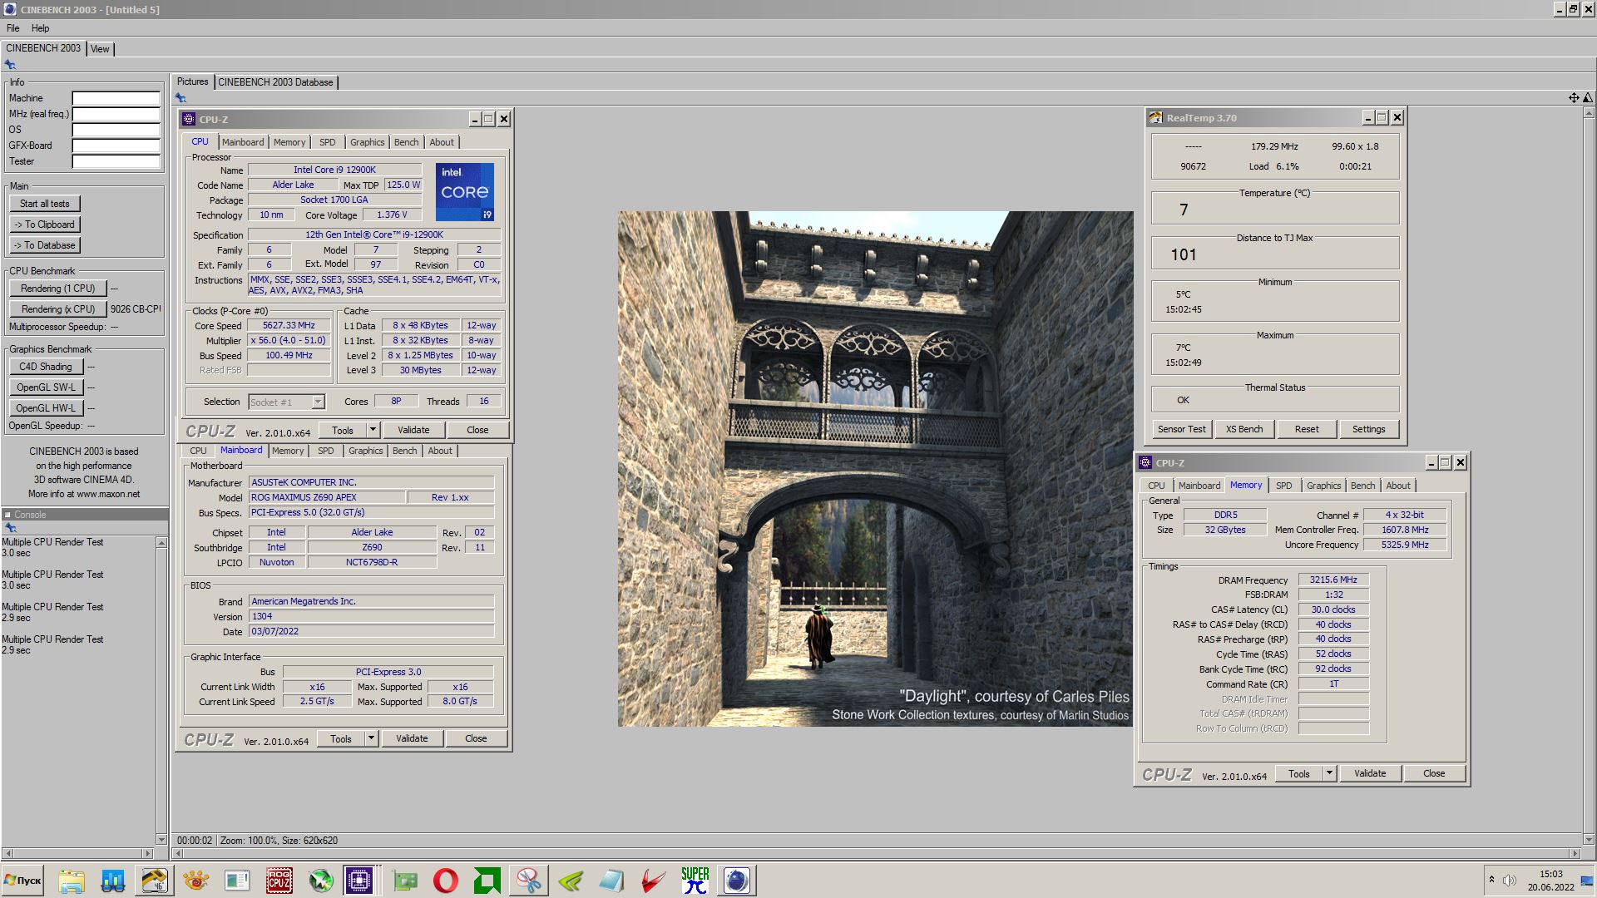Screen dimensions: 1597x898
Task: Click the Rendering (1 CPU) button
Action: [58, 289]
